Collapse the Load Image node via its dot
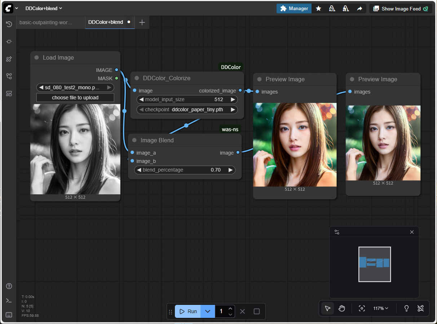Viewport: 437px width, 324px height. click(x=37, y=58)
